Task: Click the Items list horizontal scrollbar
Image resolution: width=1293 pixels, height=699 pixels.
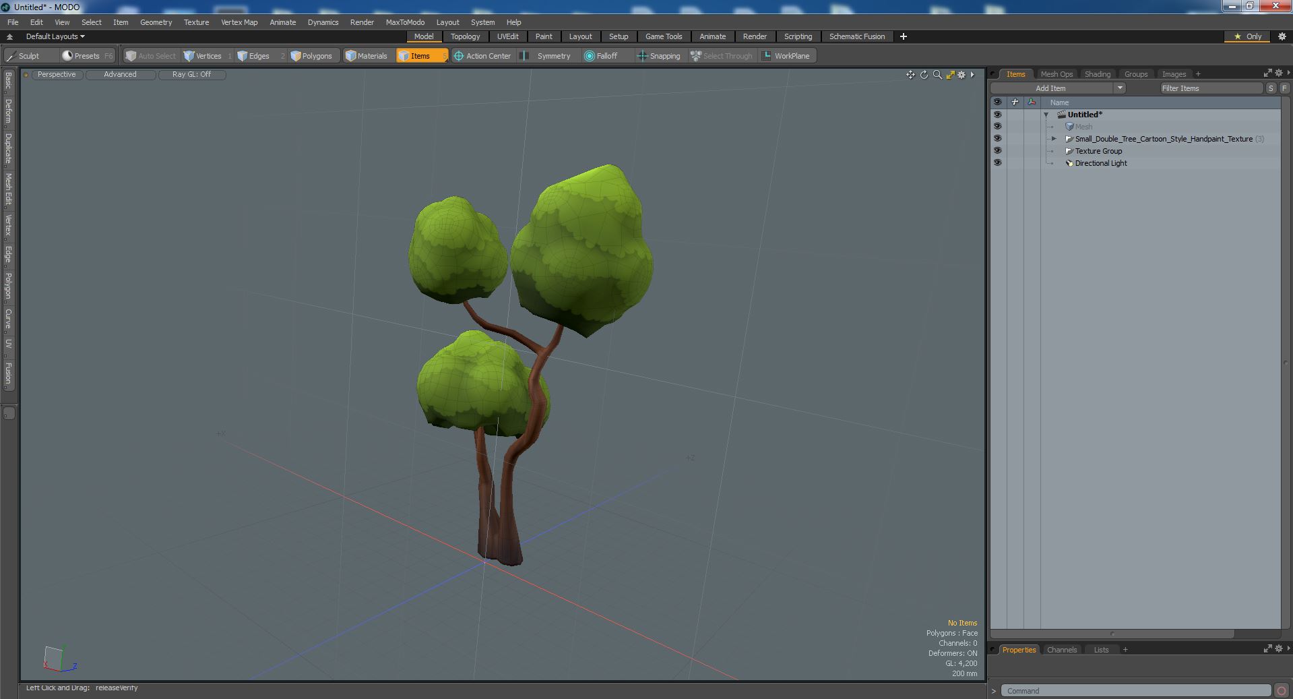Action: 1112,634
